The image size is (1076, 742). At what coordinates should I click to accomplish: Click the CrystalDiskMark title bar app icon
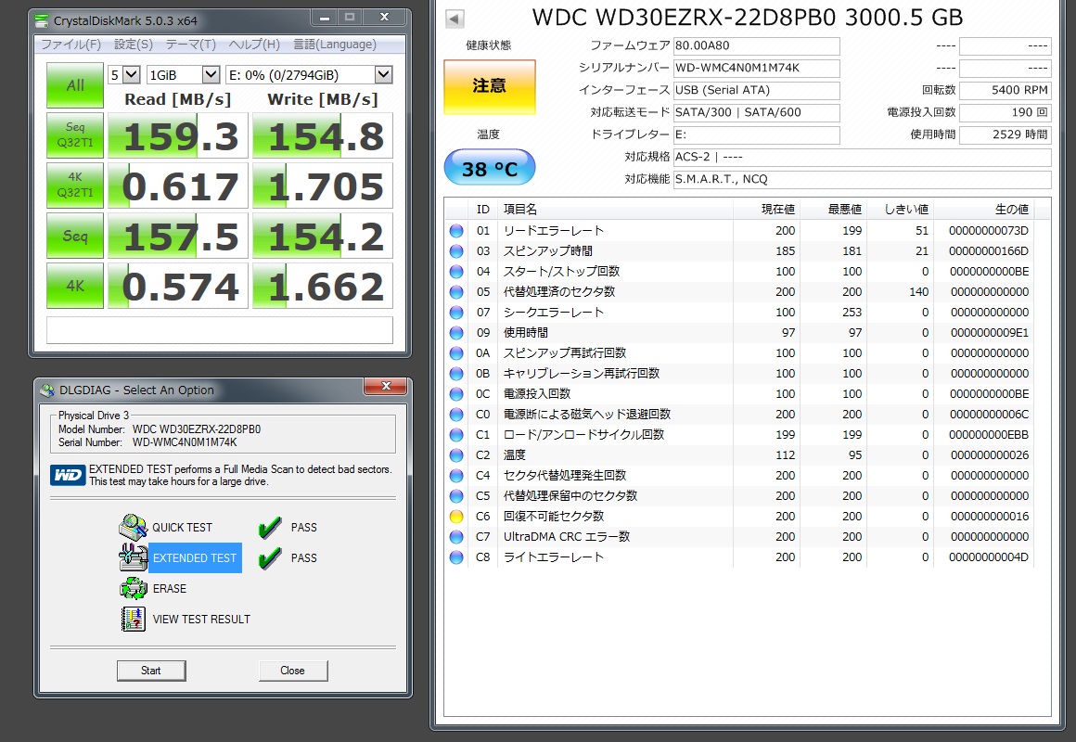[x=43, y=20]
